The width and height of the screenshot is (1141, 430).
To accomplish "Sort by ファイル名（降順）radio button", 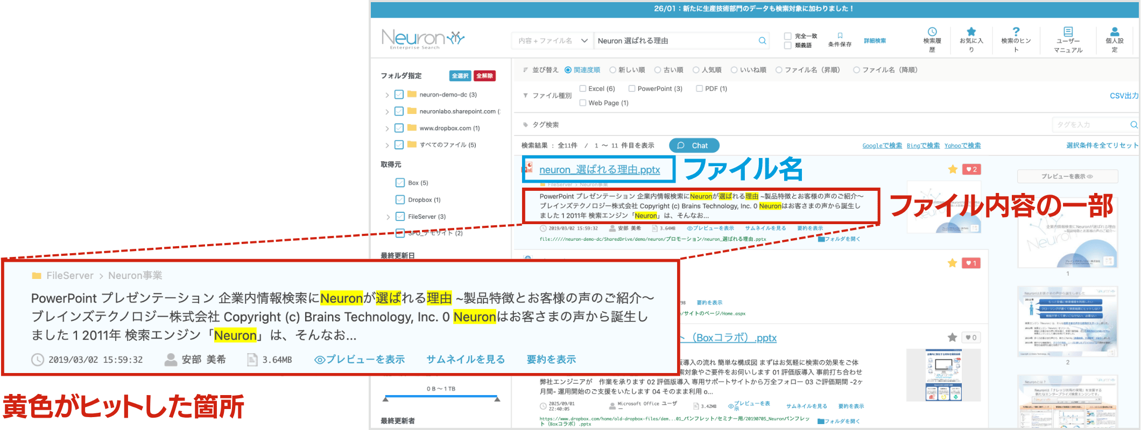I will coord(856,70).
